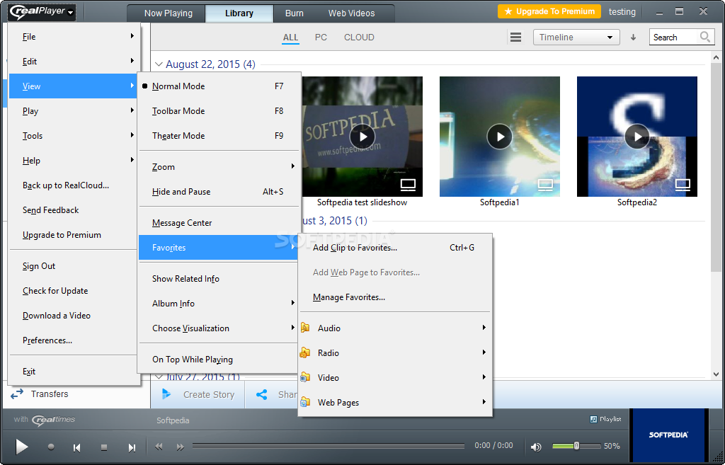Click Upgrade To Premium button

(x=549, y=11)
